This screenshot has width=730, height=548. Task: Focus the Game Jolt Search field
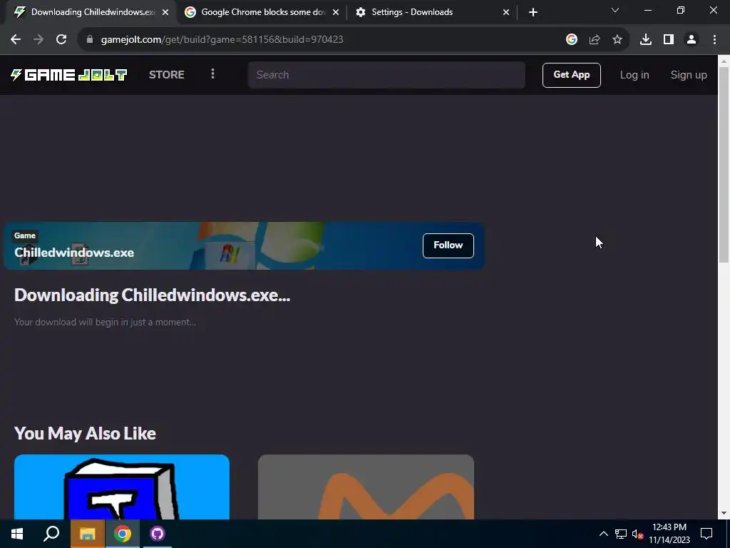(386, 75)
